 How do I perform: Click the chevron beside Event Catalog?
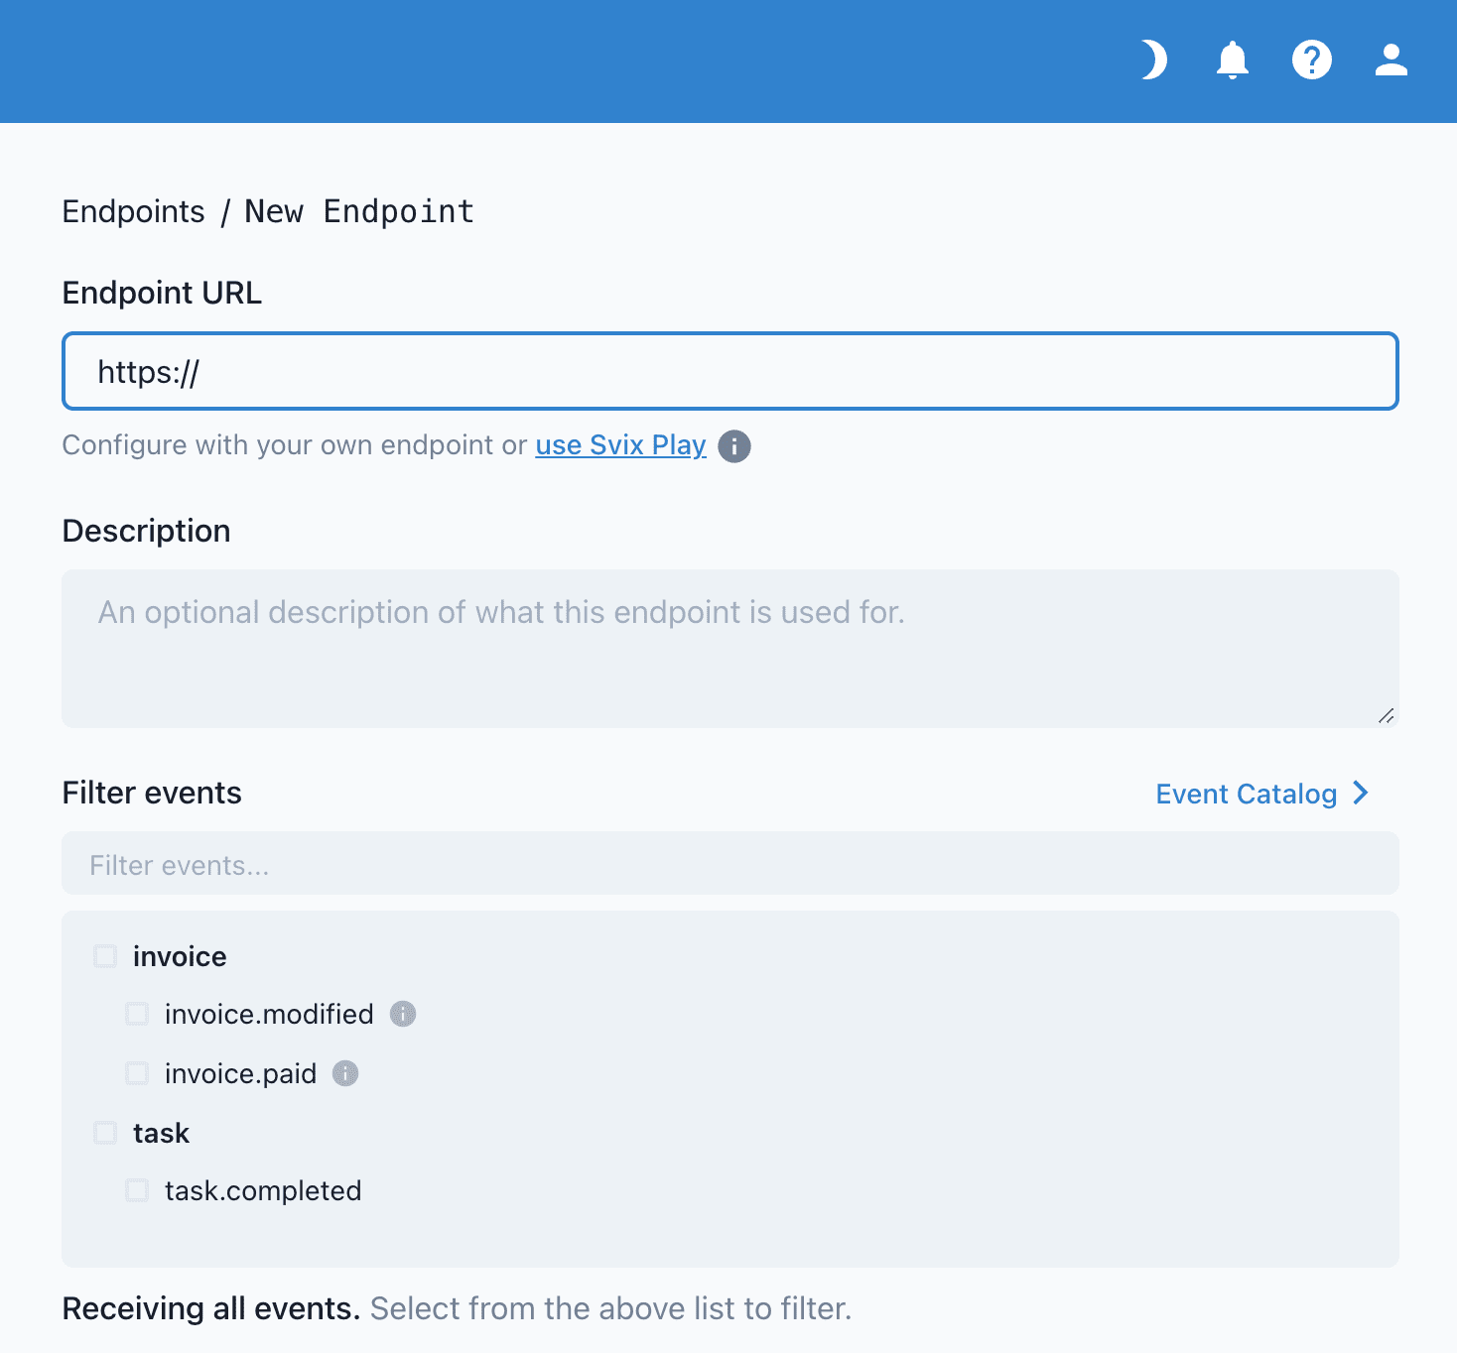pyautogui.click(x=1359, y=793)
